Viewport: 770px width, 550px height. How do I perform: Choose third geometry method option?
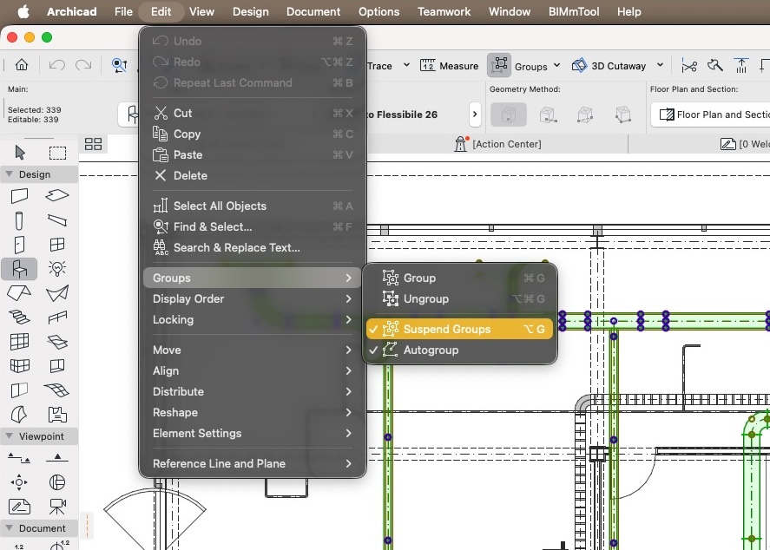point(585,115)
